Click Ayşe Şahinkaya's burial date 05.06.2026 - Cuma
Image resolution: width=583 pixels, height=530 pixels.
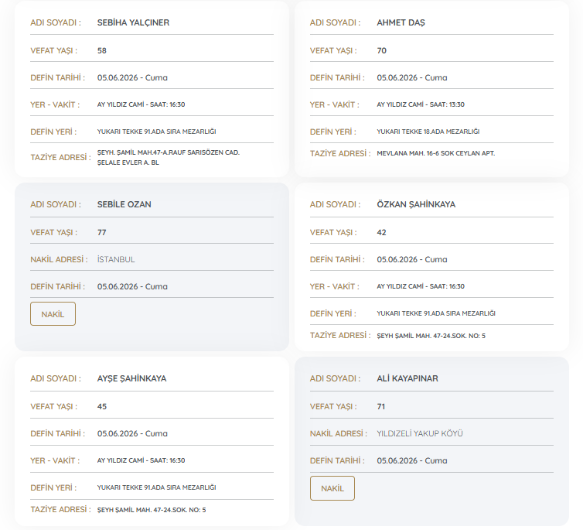pos(132,433)
